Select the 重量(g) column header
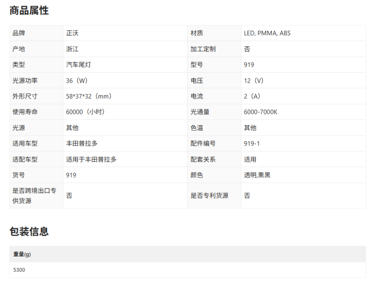This screenshot has height=291, width=378. click(22, 254)
